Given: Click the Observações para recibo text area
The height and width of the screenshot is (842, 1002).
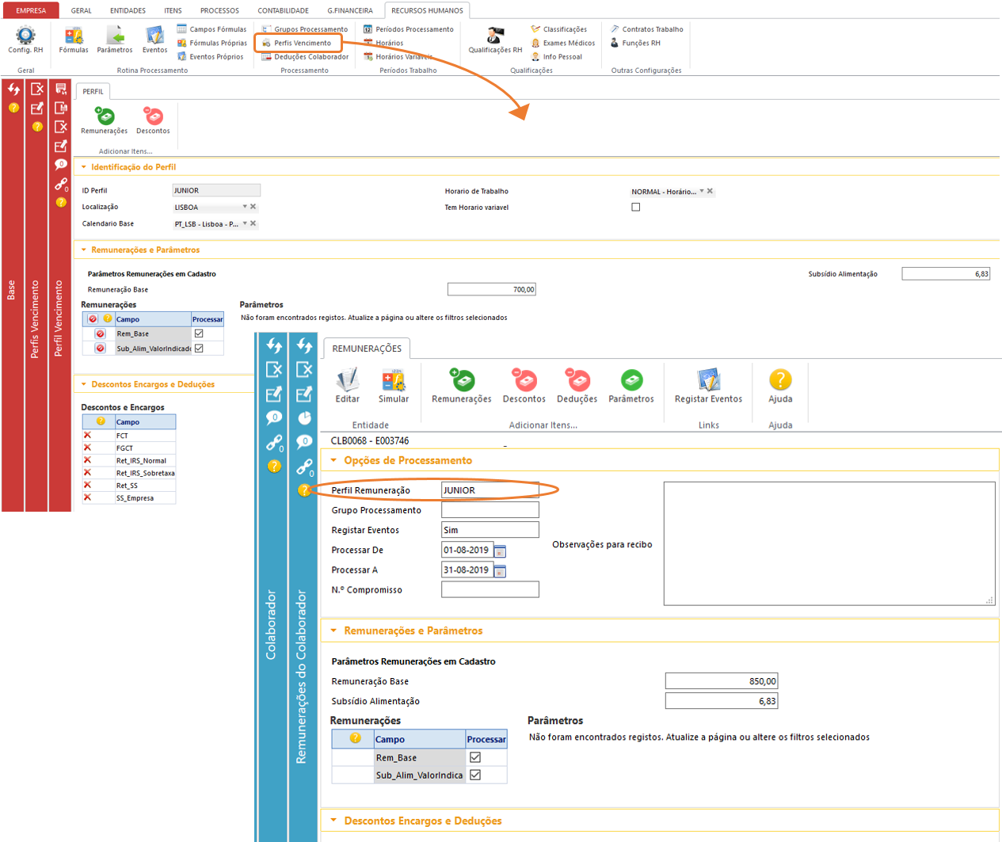Looking at the screenshot, I should [x=829, y=543].
